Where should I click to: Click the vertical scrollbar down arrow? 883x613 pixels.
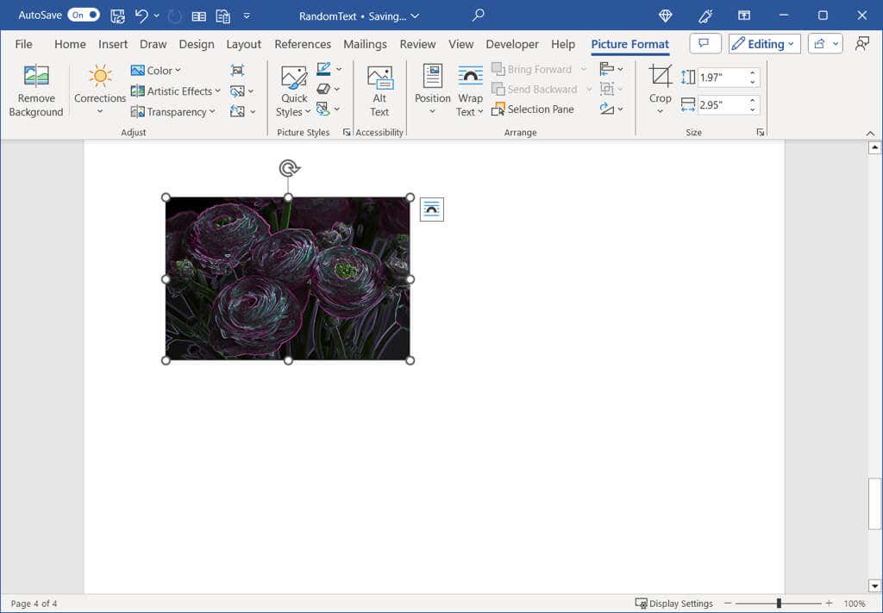point(874,585)
